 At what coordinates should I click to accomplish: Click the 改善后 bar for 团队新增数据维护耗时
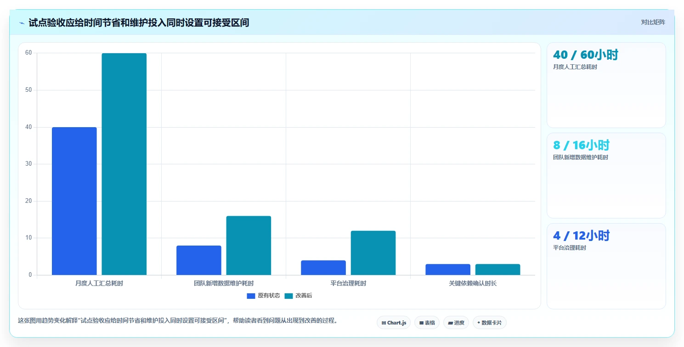249,246
